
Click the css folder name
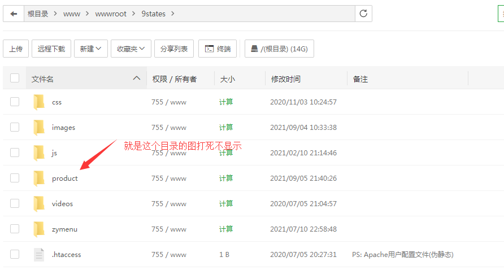(x=57, y=102)
